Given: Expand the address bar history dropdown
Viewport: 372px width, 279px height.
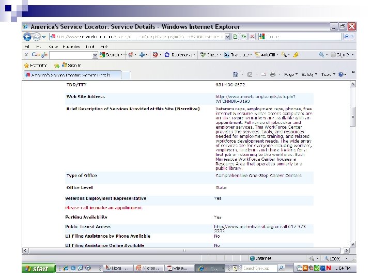Looking at the screenshot, I should coord(227,37).
